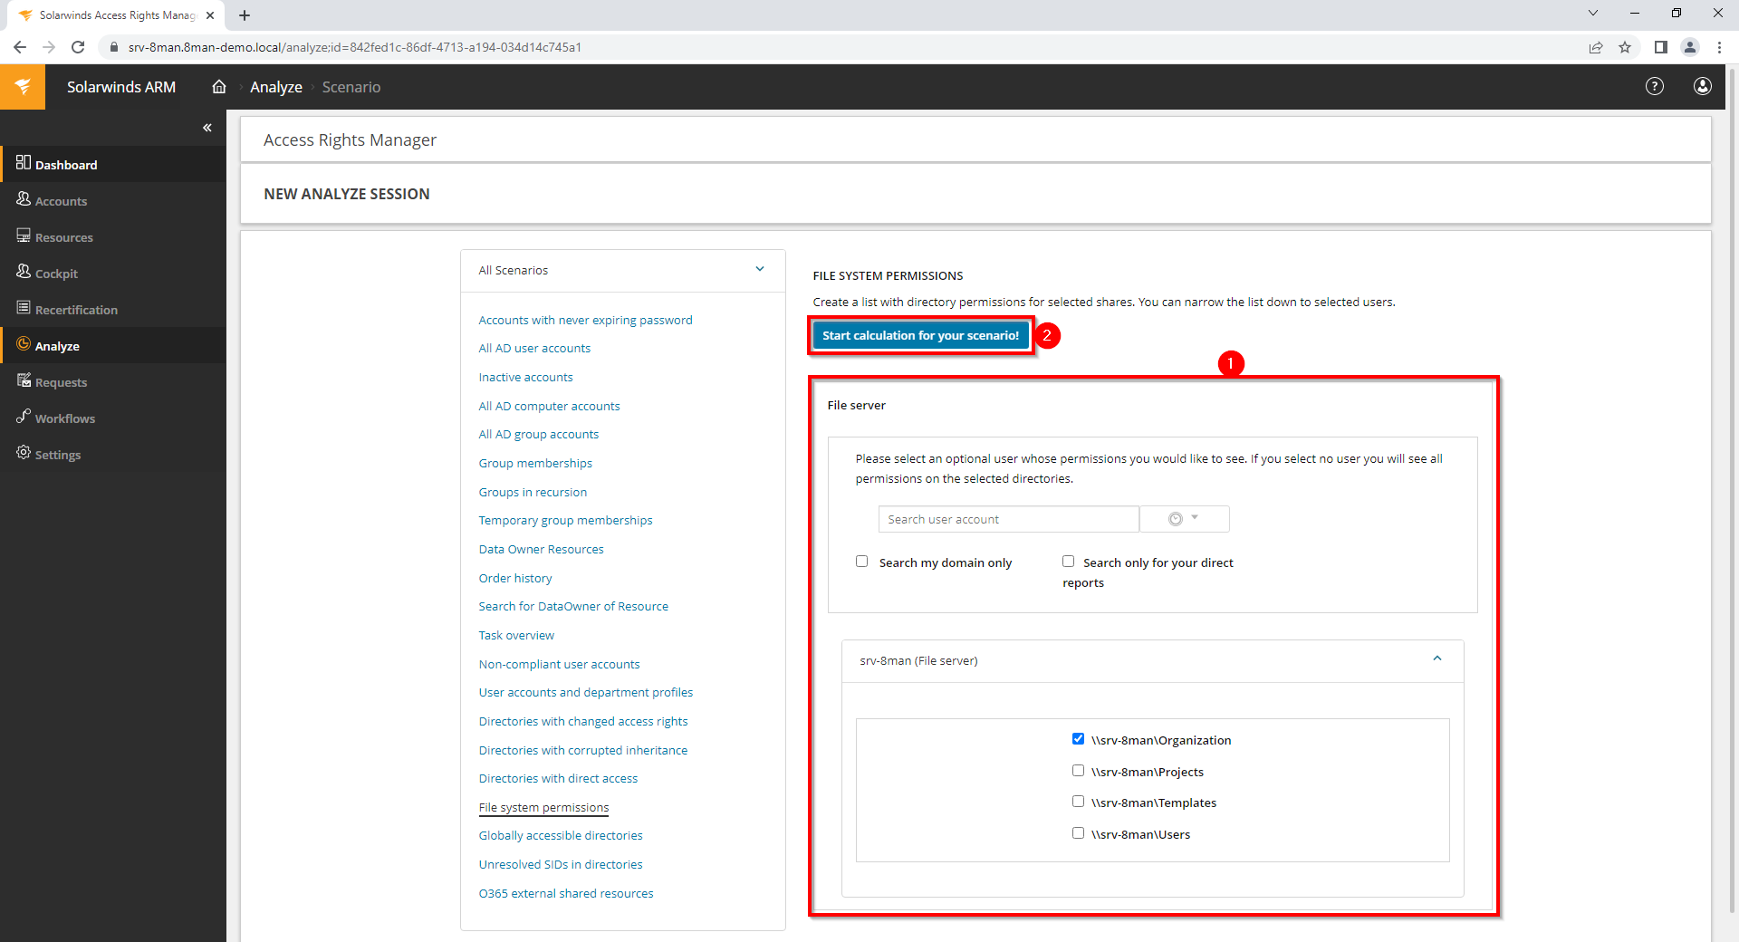Open the dropdown beside the user search field
This screenshot has height=942, width=1739.
point(1184,518)
